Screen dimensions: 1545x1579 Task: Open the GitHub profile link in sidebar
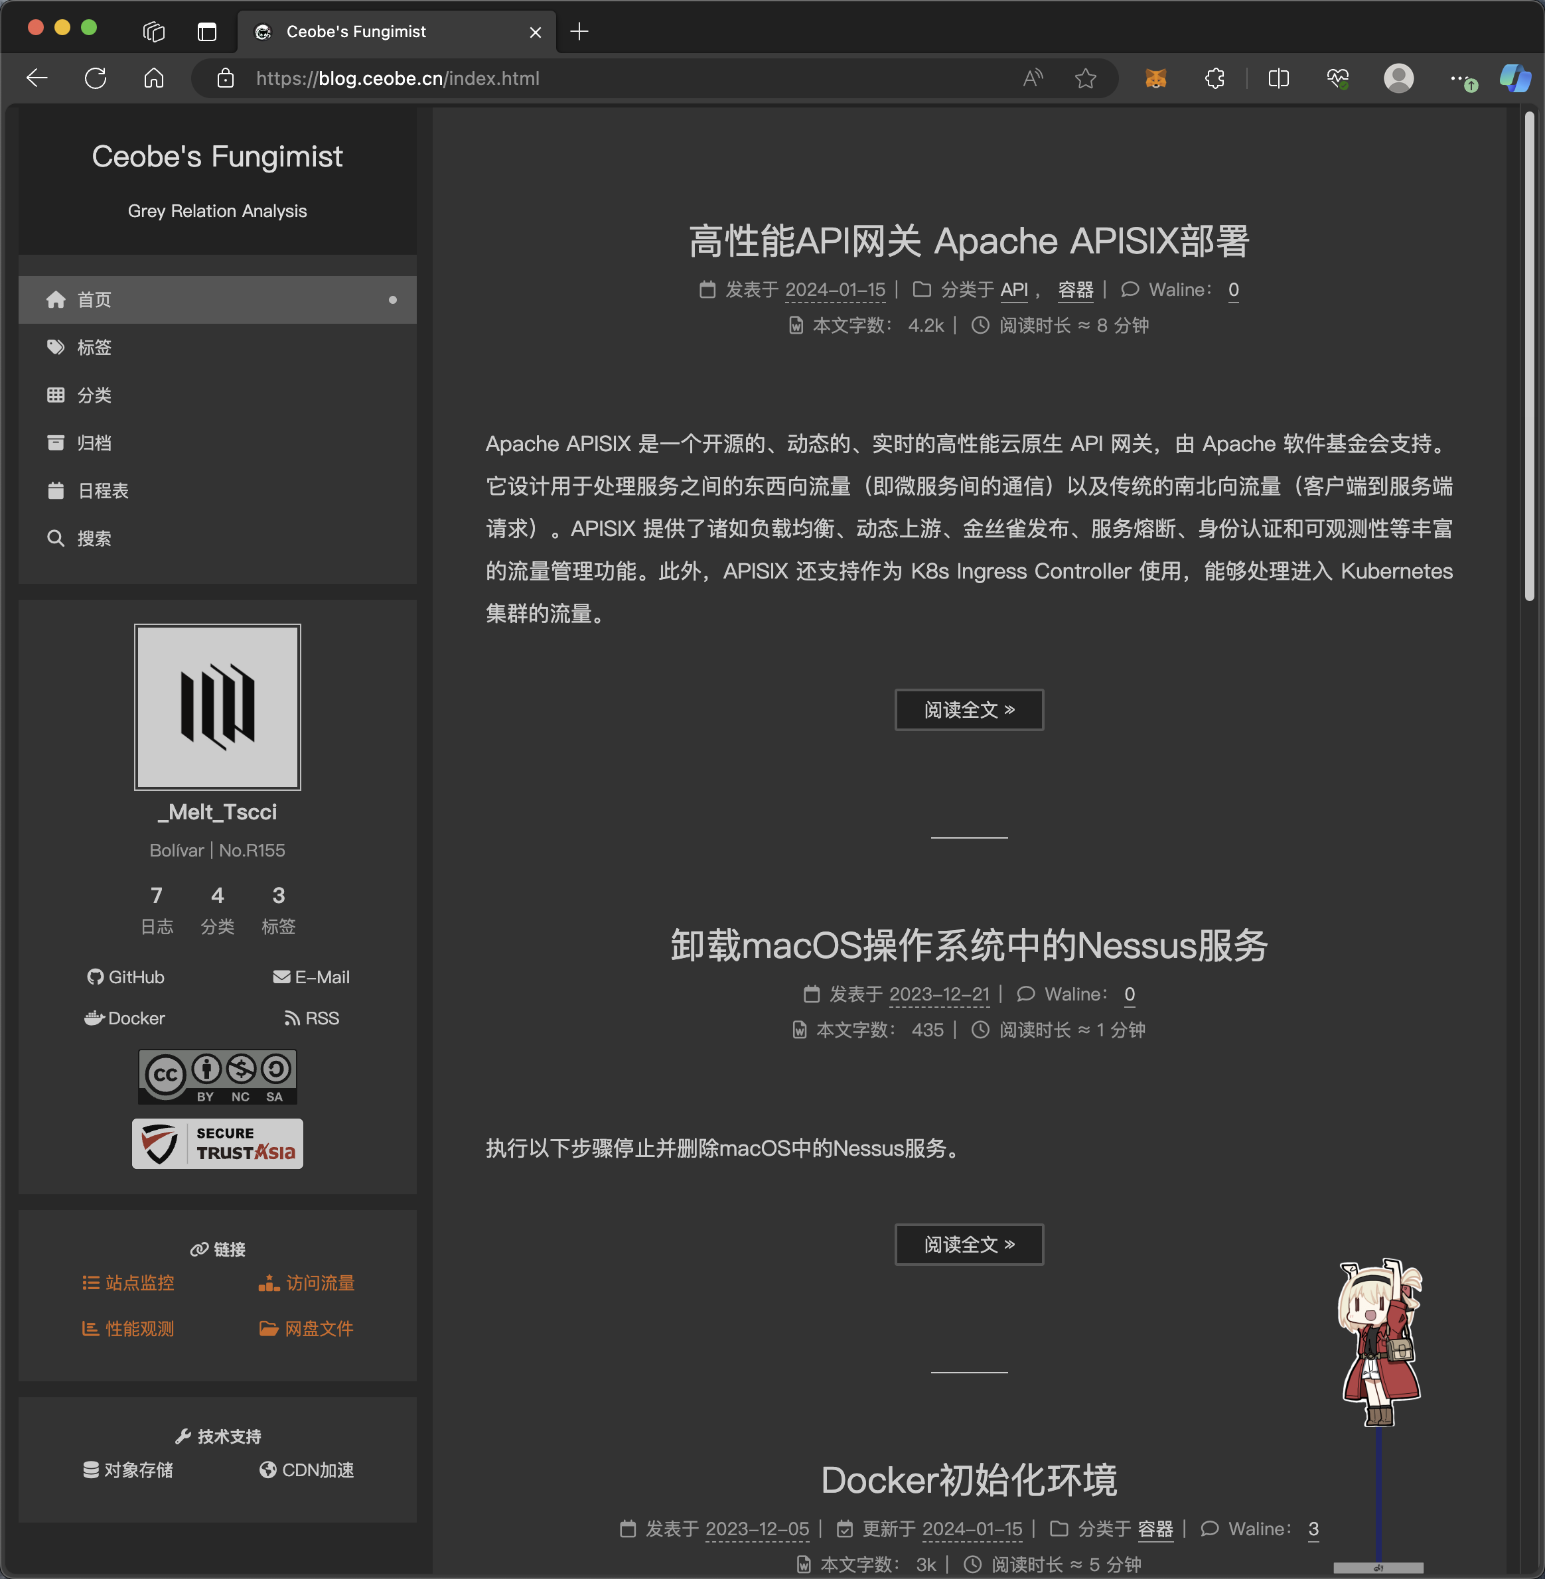(125, 977)
